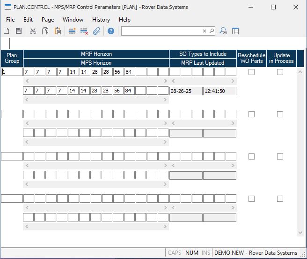
Task: Click the Paste clipboard icon
Action: (58, 31)
